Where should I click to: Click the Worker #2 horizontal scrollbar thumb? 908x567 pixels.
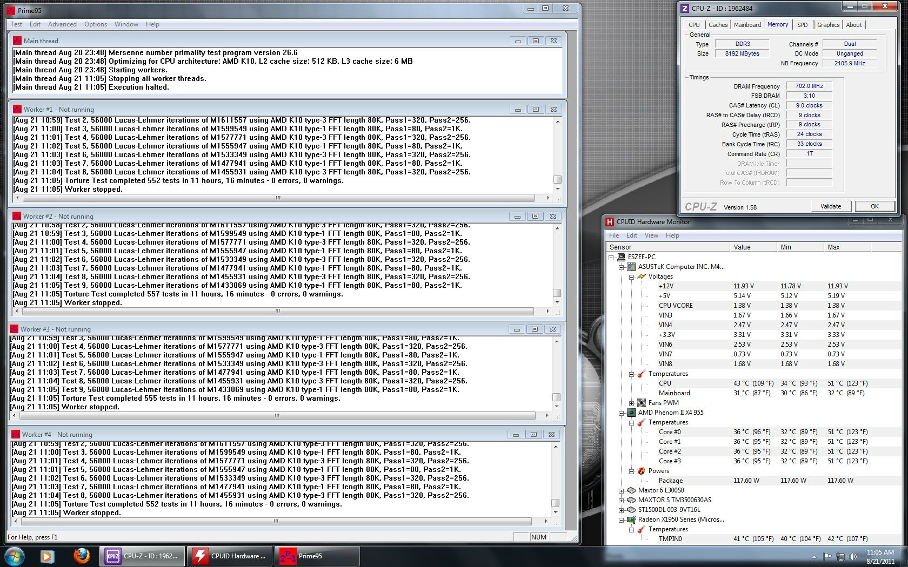click(277, 312)
